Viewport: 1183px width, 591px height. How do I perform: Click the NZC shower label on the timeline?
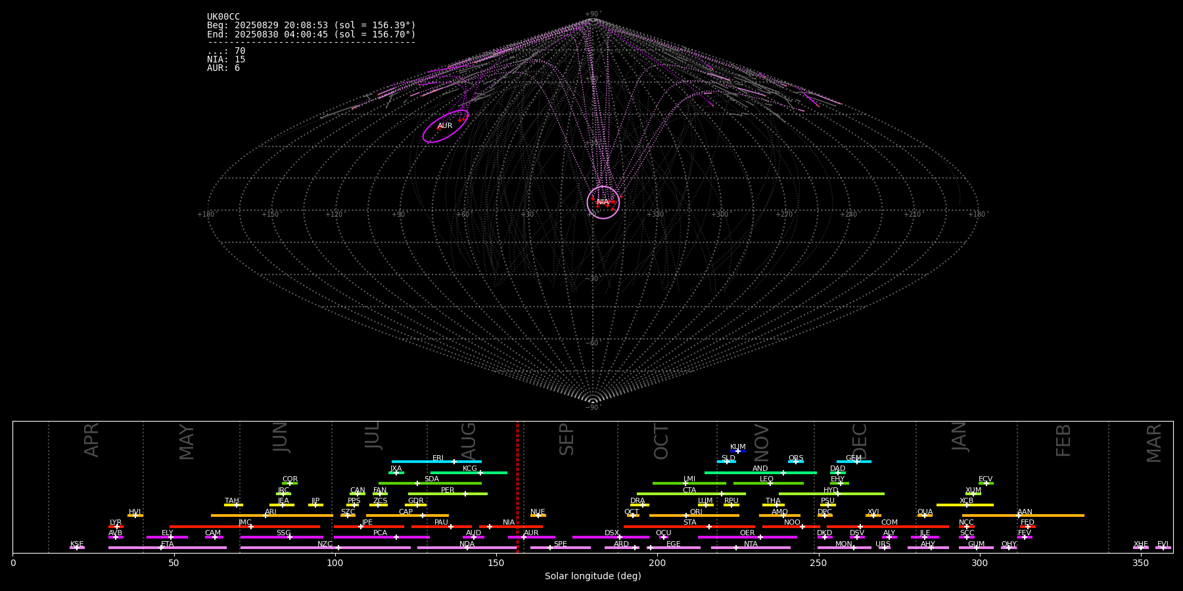click(x=325, y=544)
